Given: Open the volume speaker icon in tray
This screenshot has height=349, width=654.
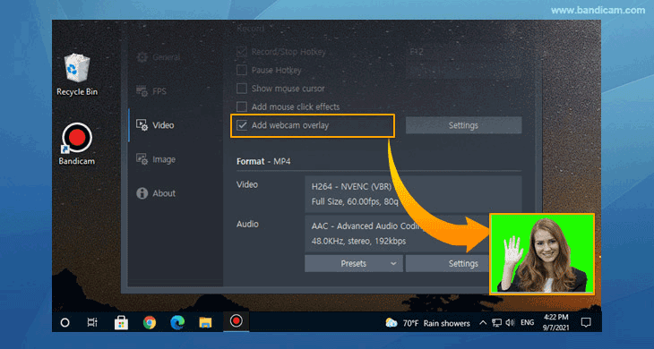Looking at the screenshot, I should [x=510, y=323].
